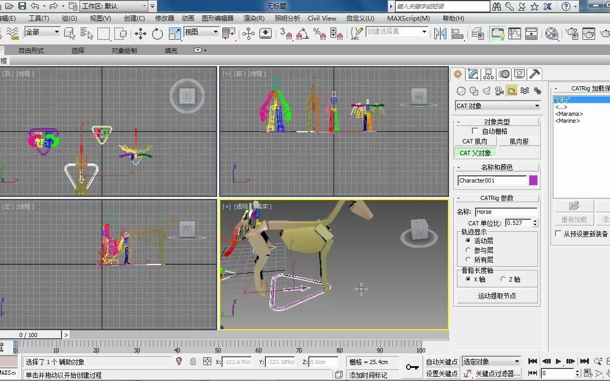The height and width of the screenshot is (381, 610).
Task: Click the Cameras category icon
Action: [499, 90]
